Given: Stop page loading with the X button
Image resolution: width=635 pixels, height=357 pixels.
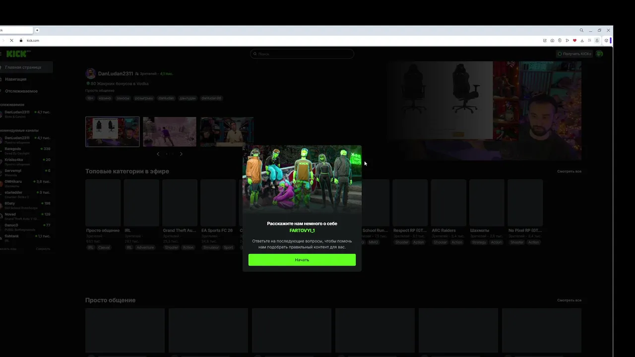Looking at the screenshot, I should click(11, 40).
